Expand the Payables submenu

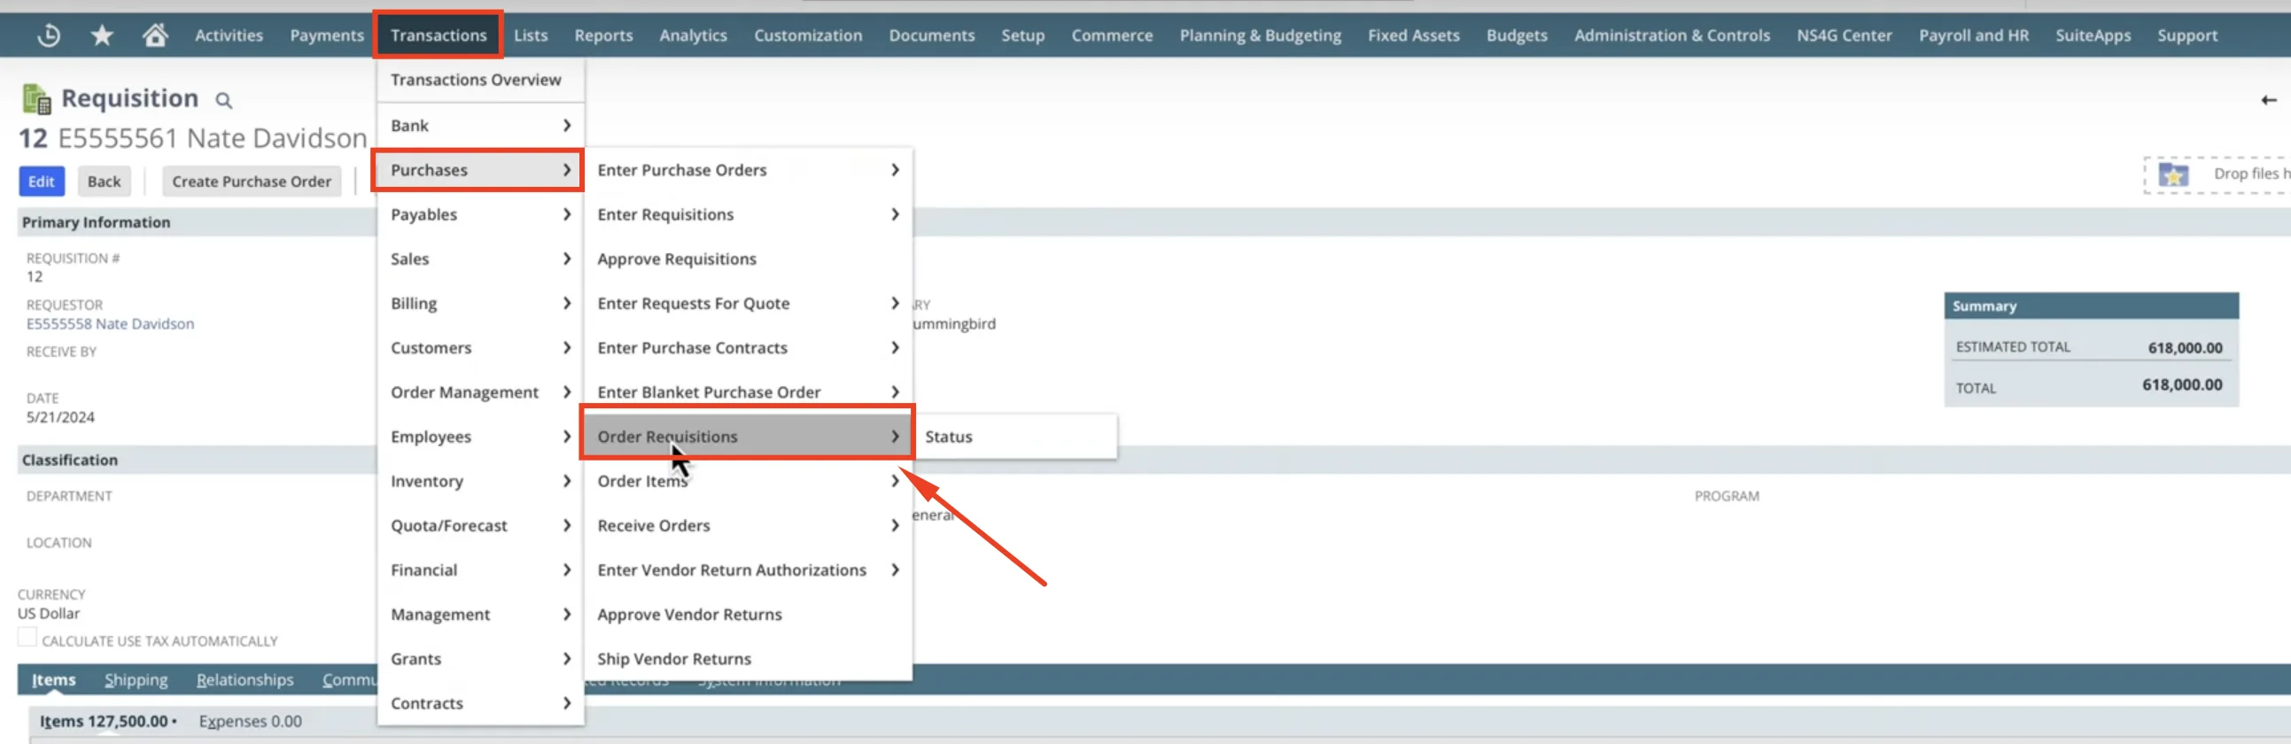(480, 214)
